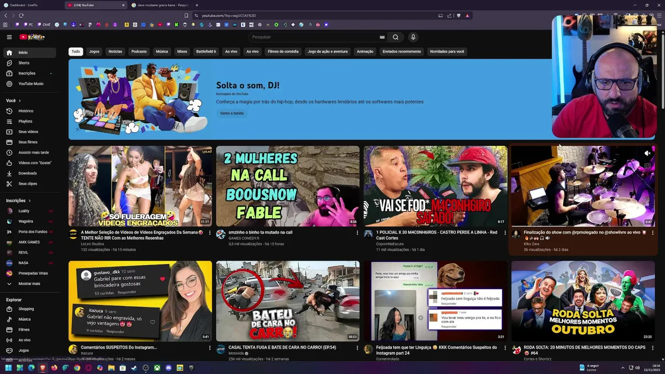Open the RODA SOLTA OUTUBRO thumbnail
Image resolution: width=665 pixels, height=374 pixels.
pyautogui.click(x=583, y=301)
